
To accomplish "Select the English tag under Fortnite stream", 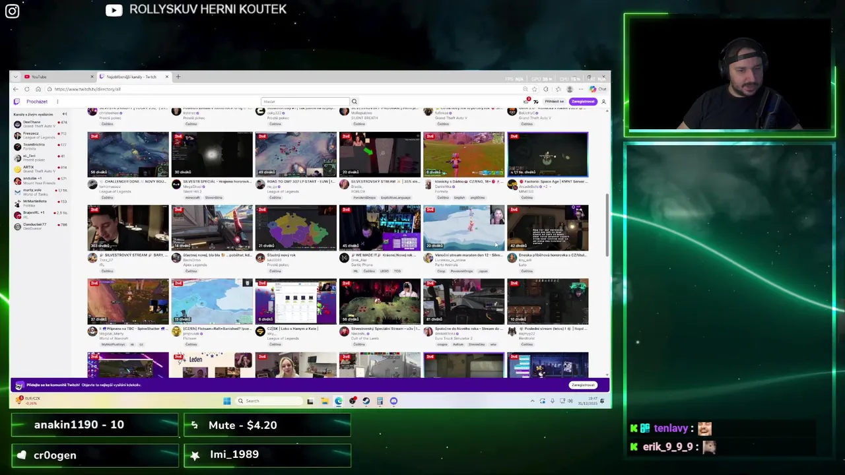I will [x=459, y=197].
